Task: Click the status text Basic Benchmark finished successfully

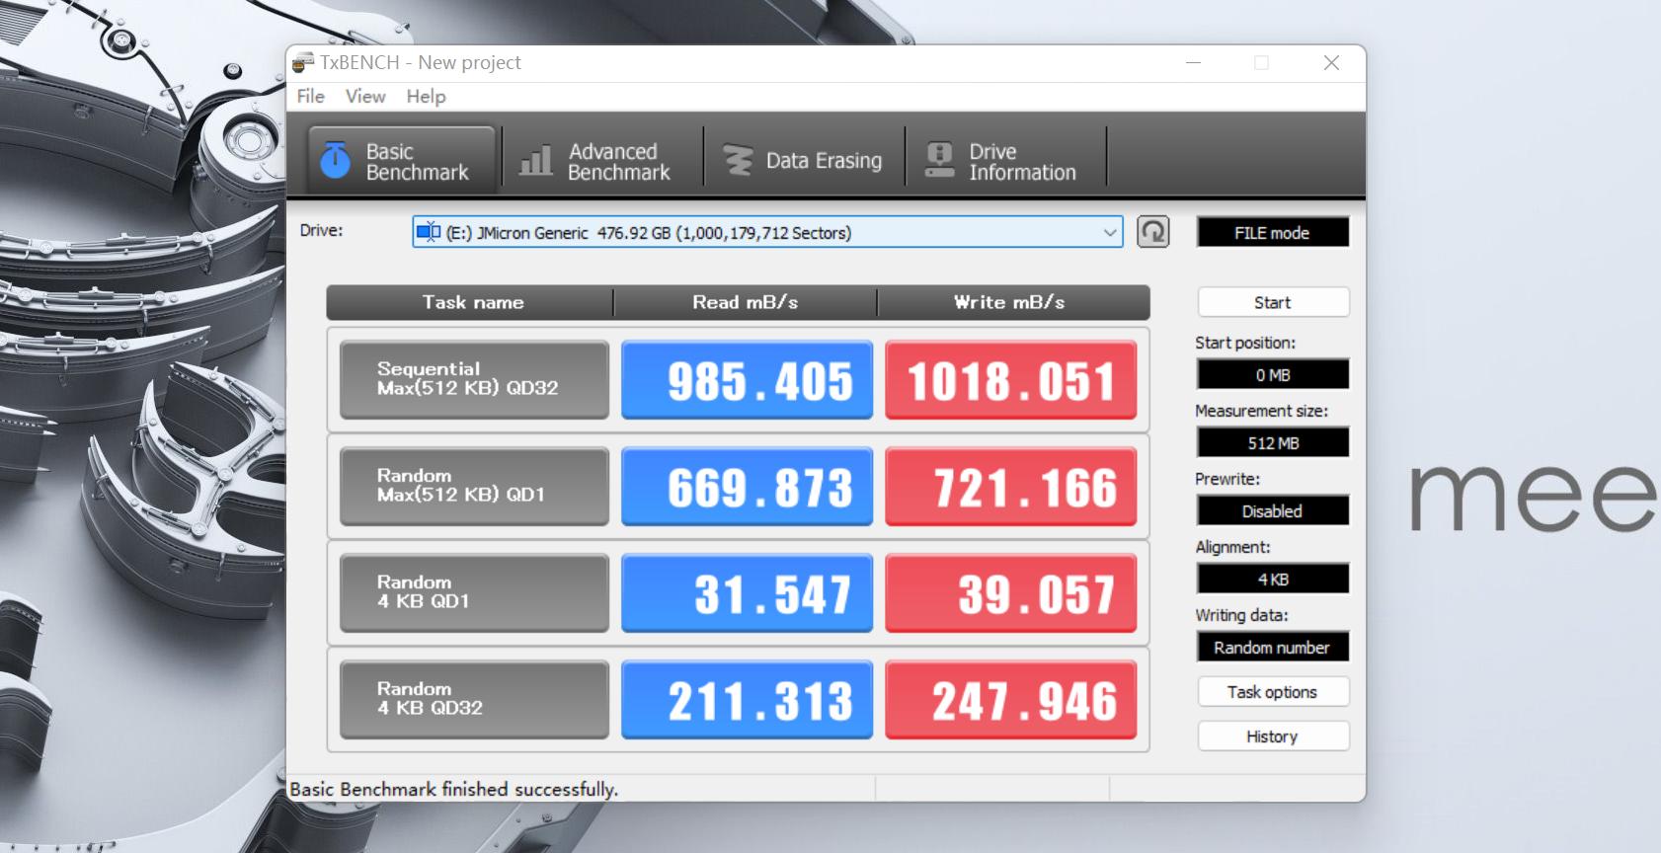Action: click(x=453, y=789)
